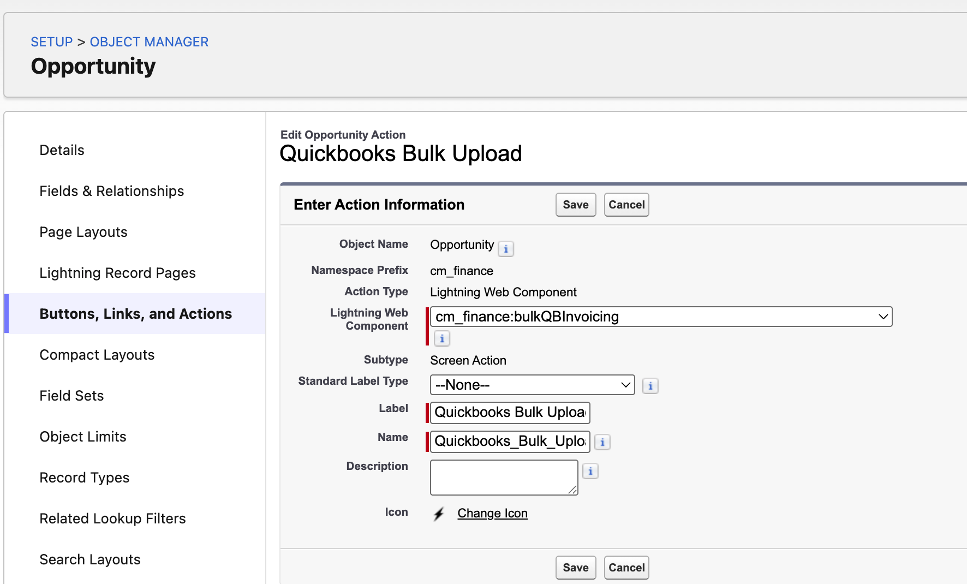This screenshot has height=584, width=967.
Task: Select Page Layouts in the sidebar
Action: point(83,232)
